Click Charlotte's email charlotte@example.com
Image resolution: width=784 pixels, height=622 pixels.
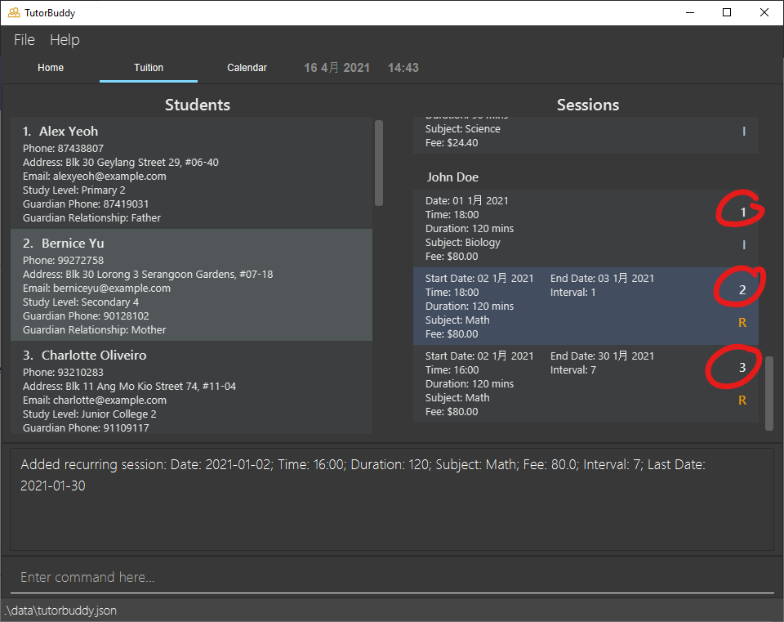click(x=95, y=400)
